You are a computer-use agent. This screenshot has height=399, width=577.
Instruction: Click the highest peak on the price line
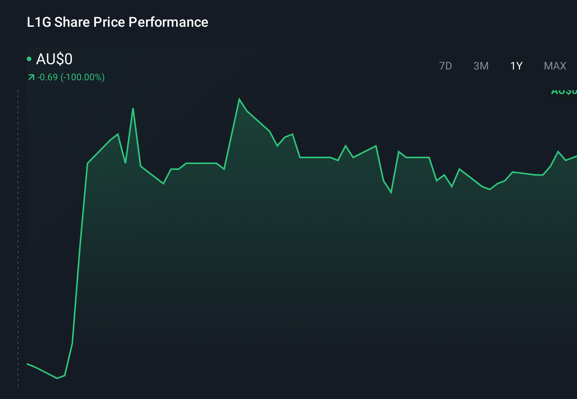tap(239, 99)
